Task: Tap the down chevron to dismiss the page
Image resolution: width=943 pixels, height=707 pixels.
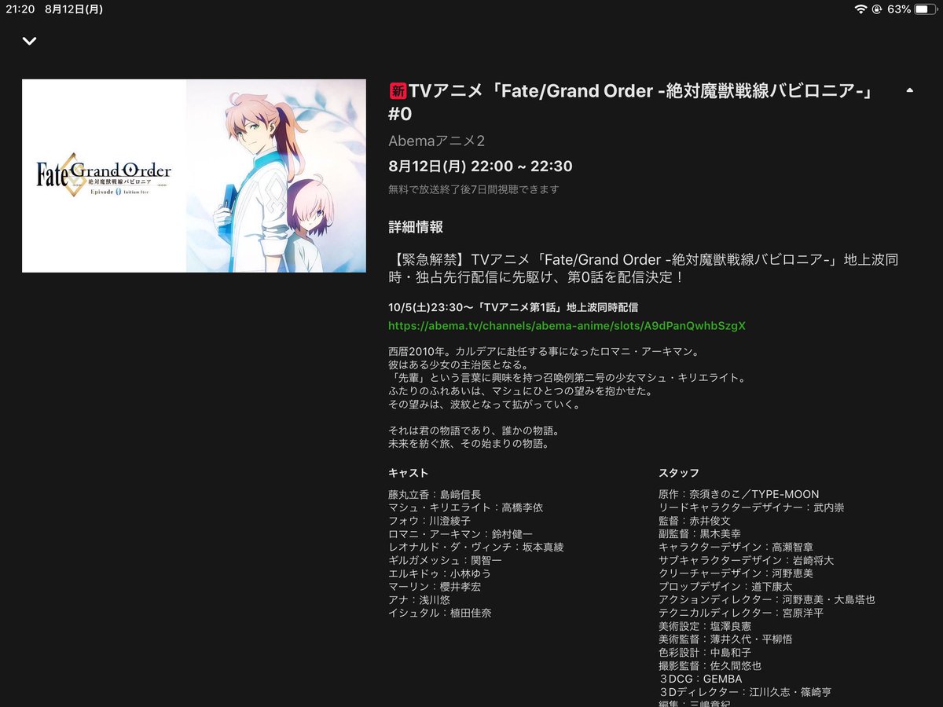Action: coord(30,41)
